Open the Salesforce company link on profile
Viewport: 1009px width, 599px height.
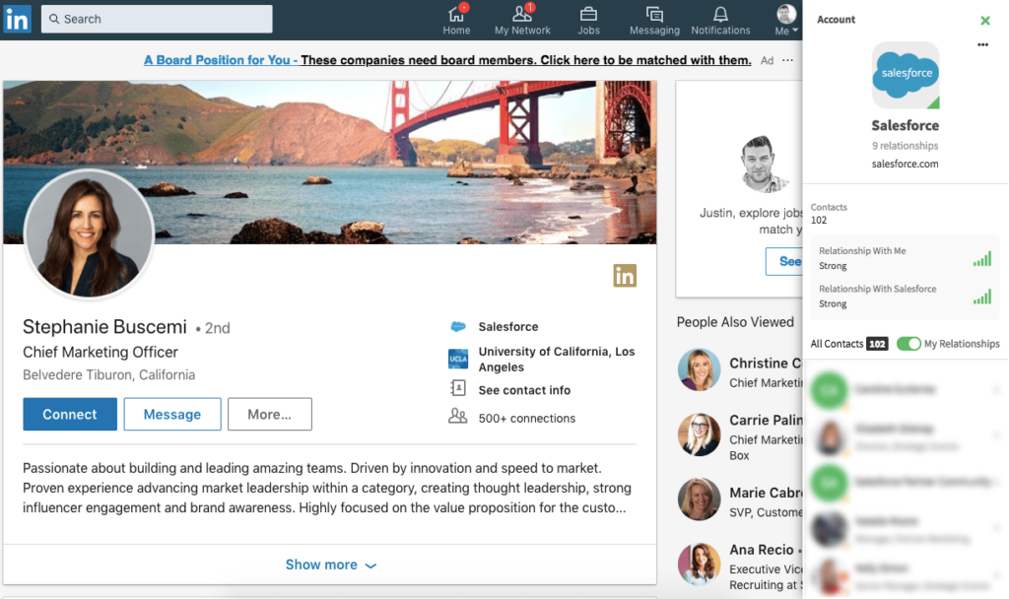click(x=508, y=327)
